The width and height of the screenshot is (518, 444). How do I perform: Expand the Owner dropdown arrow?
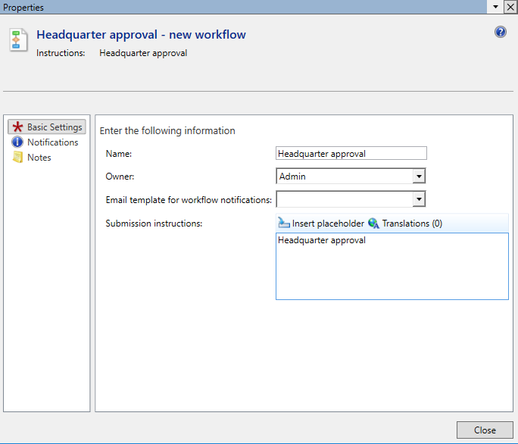[418, 177]
